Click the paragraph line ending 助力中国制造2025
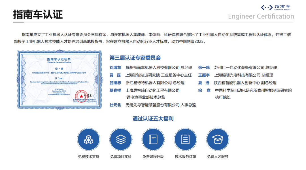Screen dimensions: 306x170 [x=110, y=41]
